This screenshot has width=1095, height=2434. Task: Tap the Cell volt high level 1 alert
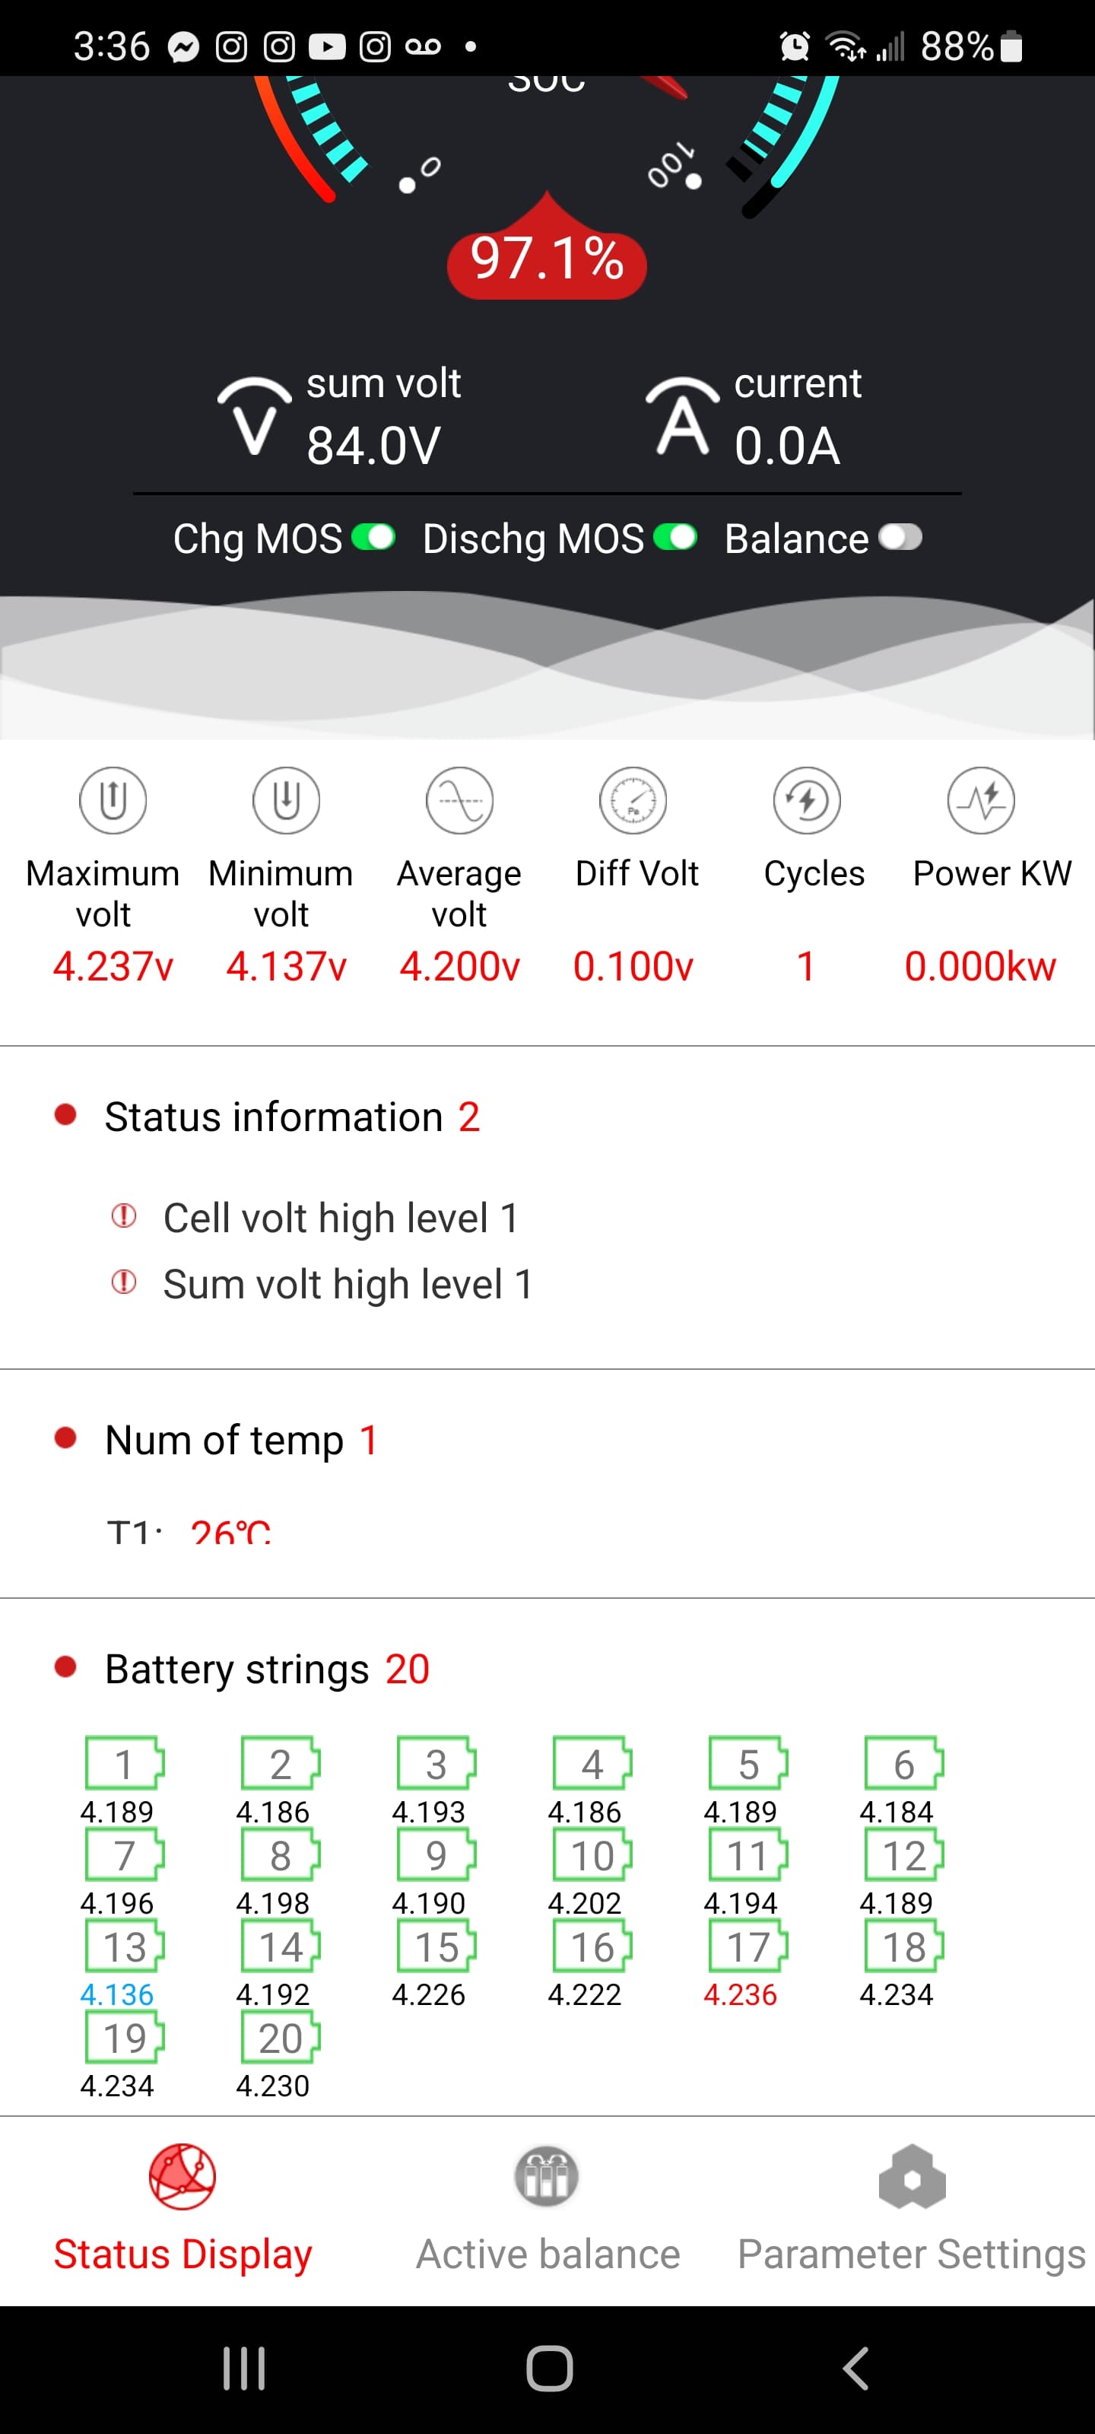point(340,1218)
